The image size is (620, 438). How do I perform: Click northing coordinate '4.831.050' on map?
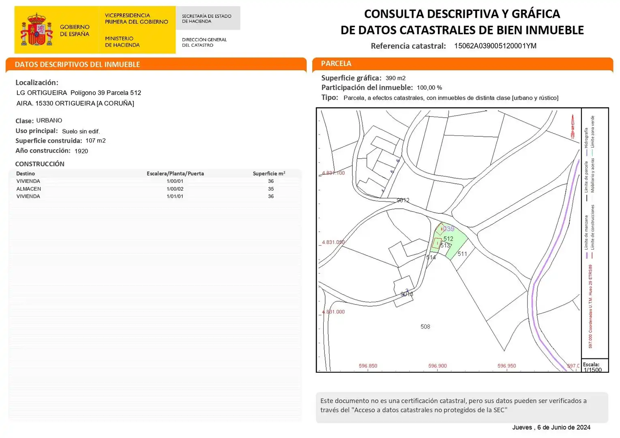[x=333, y=242]
